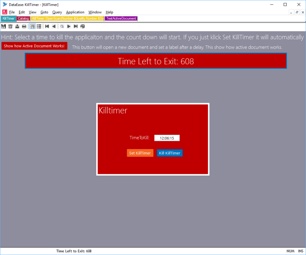Click the Set KillTimer button
Screen dimensions: 306x255
point(140,153)
